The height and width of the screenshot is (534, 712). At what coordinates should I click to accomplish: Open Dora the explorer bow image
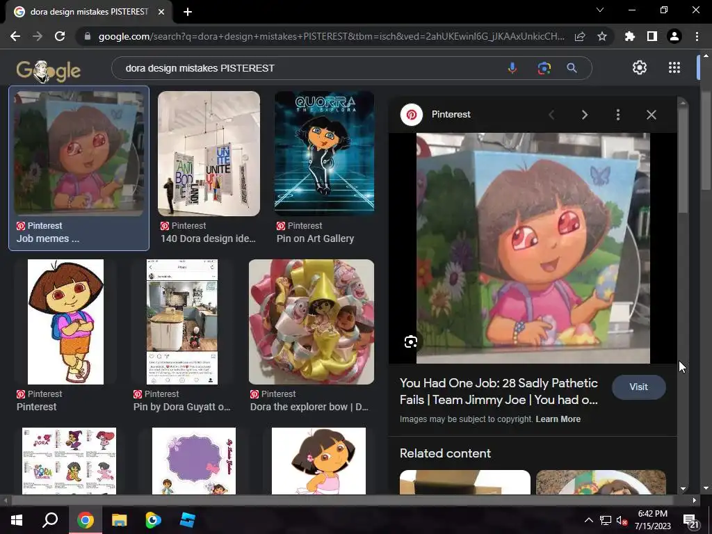tap(311, 322)
